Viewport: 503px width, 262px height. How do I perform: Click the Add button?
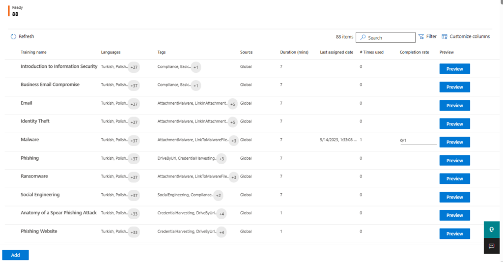pyautogui.click(x=15, y=255)
